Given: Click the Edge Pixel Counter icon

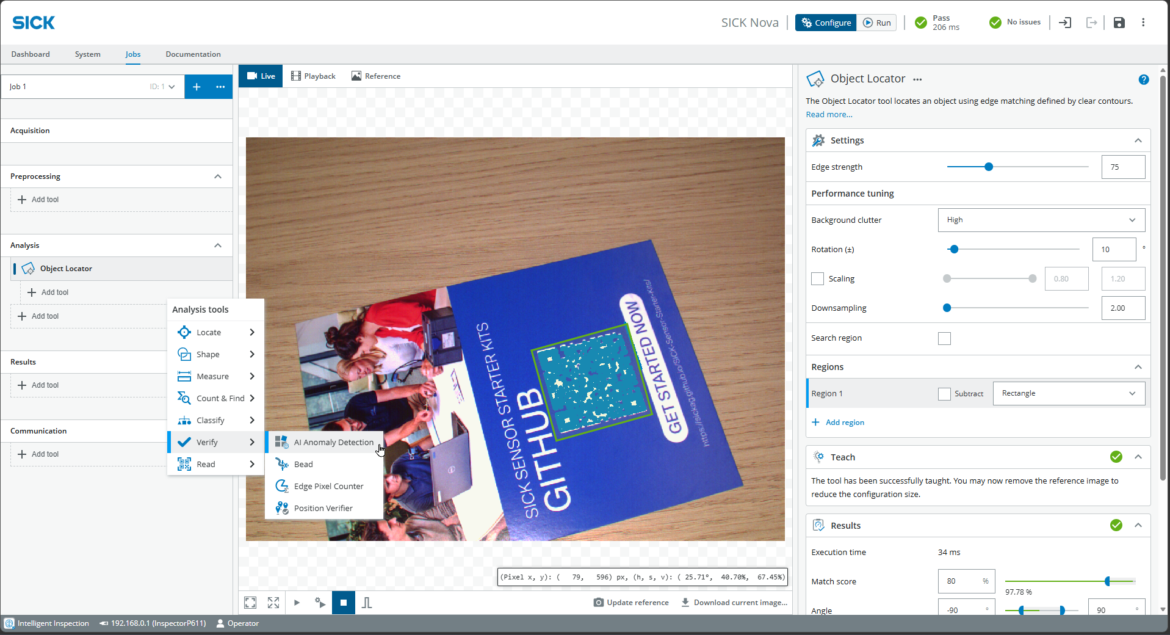Looking at the screenshot, I should click(281, 486).
